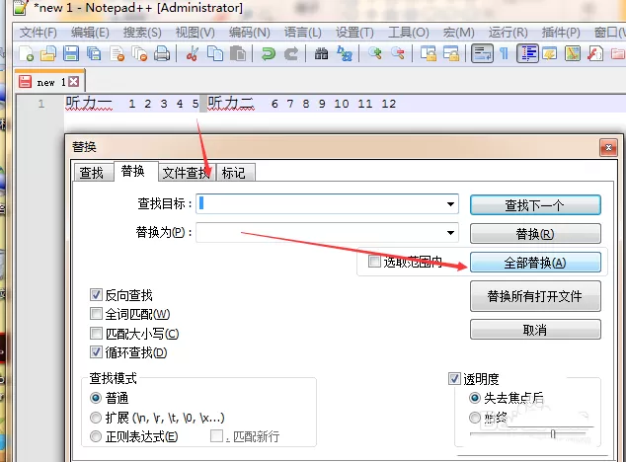Open the 编辑(E) menu
626x462 pixels.
tap(90, 33)
